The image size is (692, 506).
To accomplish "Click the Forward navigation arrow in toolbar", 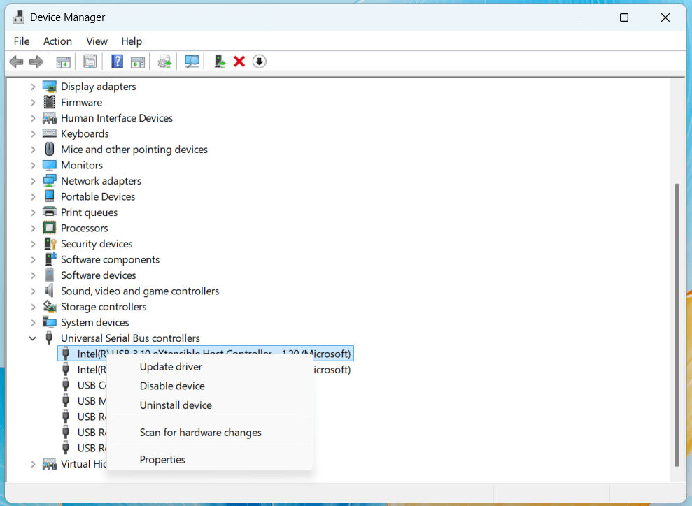I will point(36,62).
